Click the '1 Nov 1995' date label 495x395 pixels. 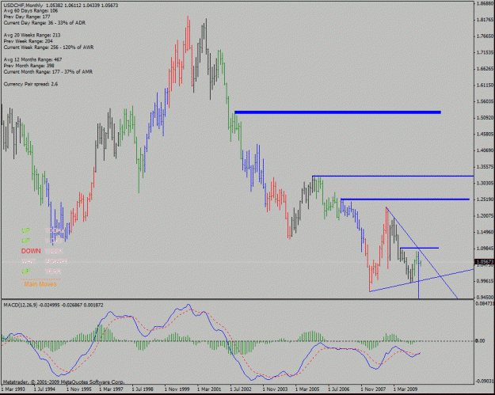click(79, 389)
